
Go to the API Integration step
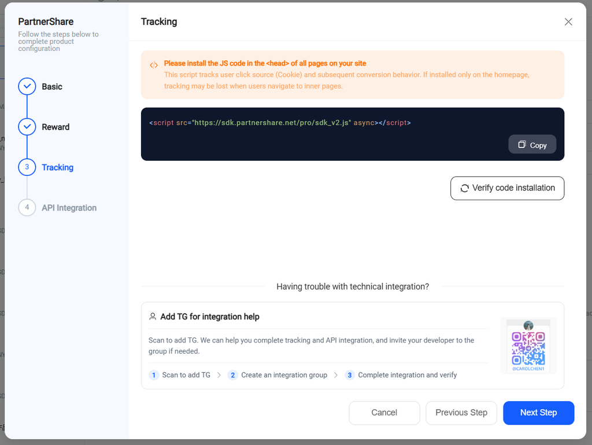69,208
